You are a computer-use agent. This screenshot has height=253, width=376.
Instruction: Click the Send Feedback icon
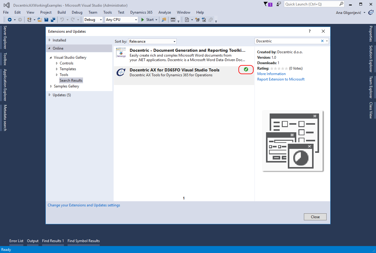coord(279,4)
